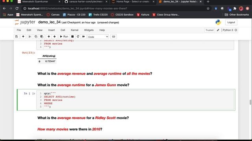
Task: Open the Kernel menu
Action: 74,30
